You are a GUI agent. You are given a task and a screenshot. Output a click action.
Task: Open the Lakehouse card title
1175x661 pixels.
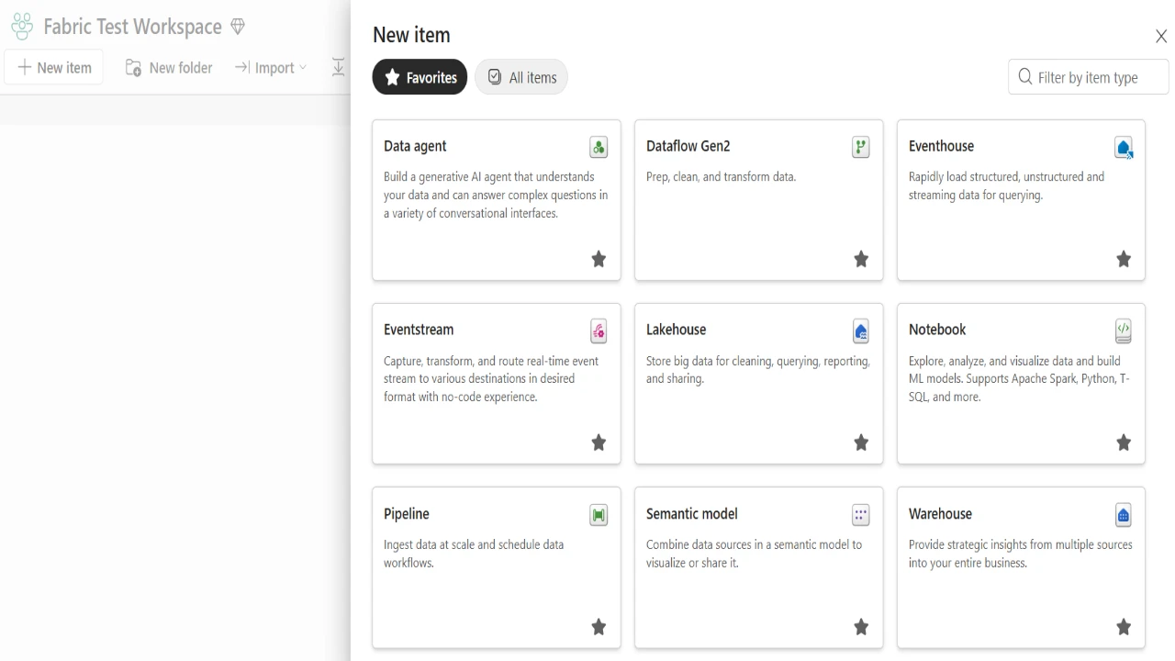[677, 330]
